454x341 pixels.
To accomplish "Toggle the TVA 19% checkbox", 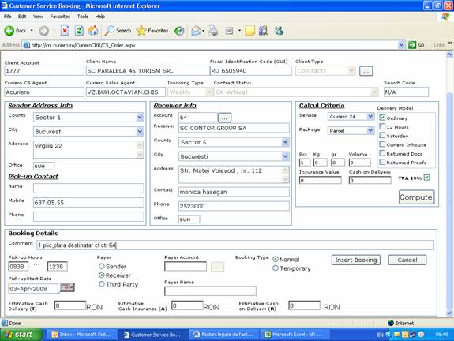I will [x=427, y=178].
